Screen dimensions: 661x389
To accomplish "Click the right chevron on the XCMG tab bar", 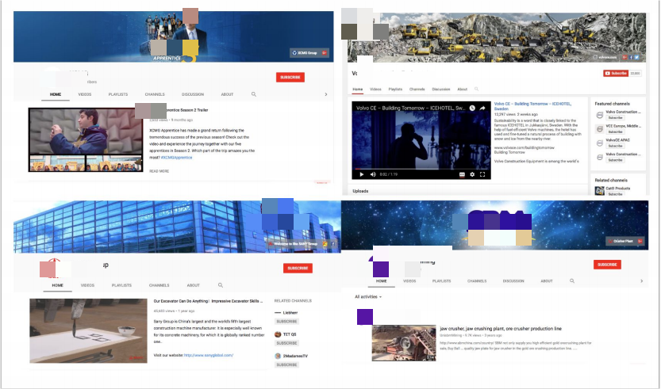I will (x=326, y=94).
